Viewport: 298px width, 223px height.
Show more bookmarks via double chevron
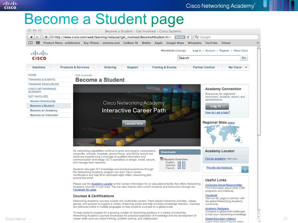point(258,43)
